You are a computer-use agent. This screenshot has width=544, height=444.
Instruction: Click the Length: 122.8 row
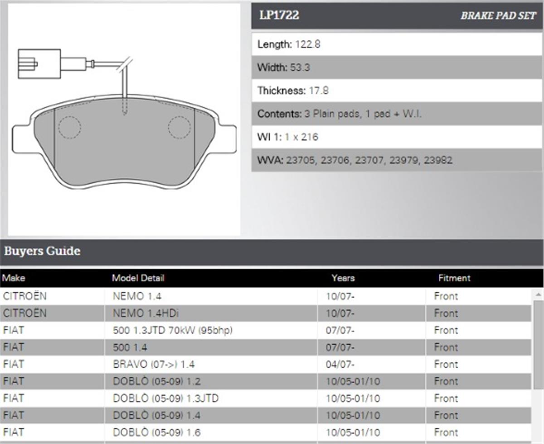397,44
